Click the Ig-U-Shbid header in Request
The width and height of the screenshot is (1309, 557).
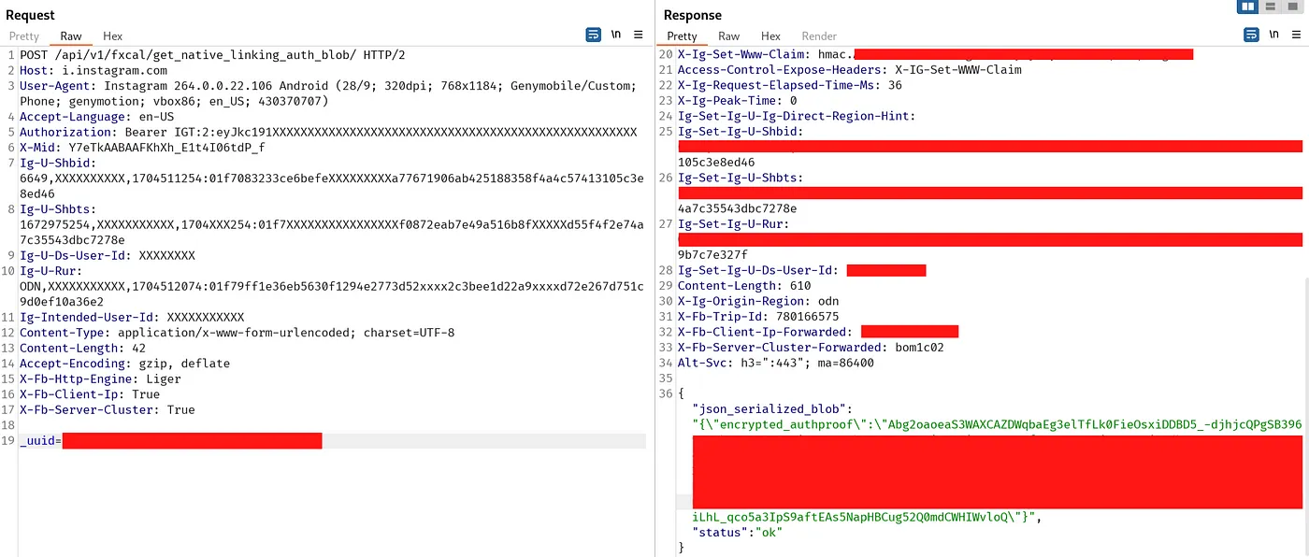[332, 179]
